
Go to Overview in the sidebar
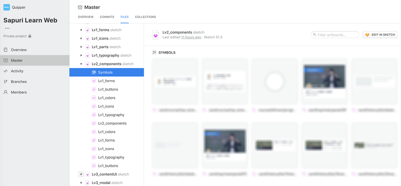pyautogui.click(x=34, y=50)
